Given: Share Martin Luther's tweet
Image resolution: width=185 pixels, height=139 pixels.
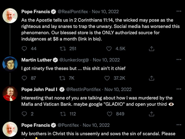Looking at the screenshot, I should [151, 78].
